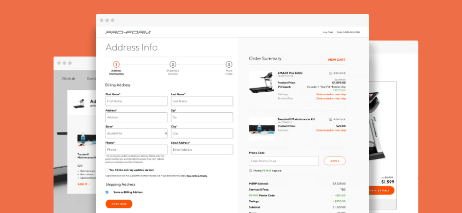Click the Address input field
The width and height of the screenshot is (462, 213).
pos(136,117)
